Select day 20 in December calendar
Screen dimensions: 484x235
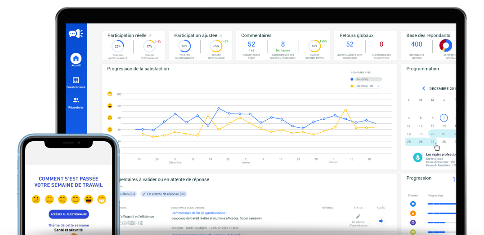(433, 134)
